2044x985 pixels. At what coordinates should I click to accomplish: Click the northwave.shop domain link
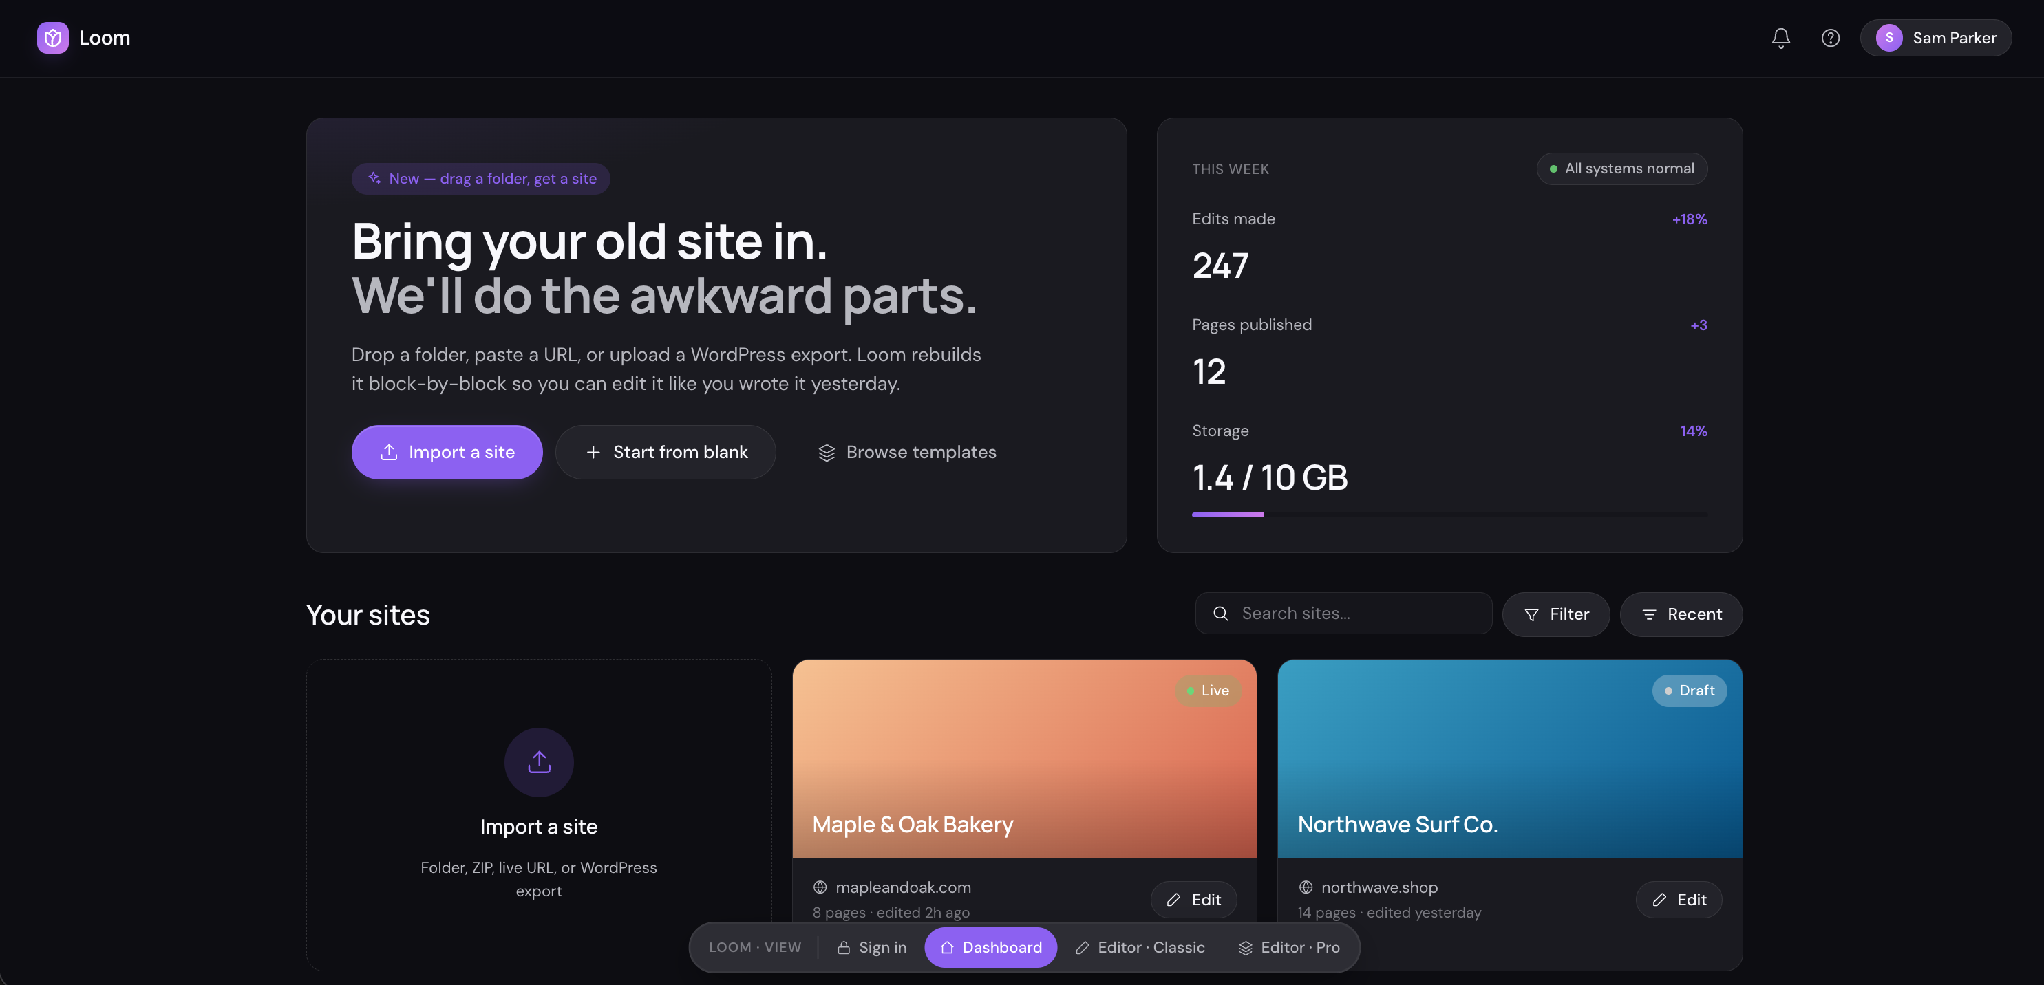click(1379, 887)
